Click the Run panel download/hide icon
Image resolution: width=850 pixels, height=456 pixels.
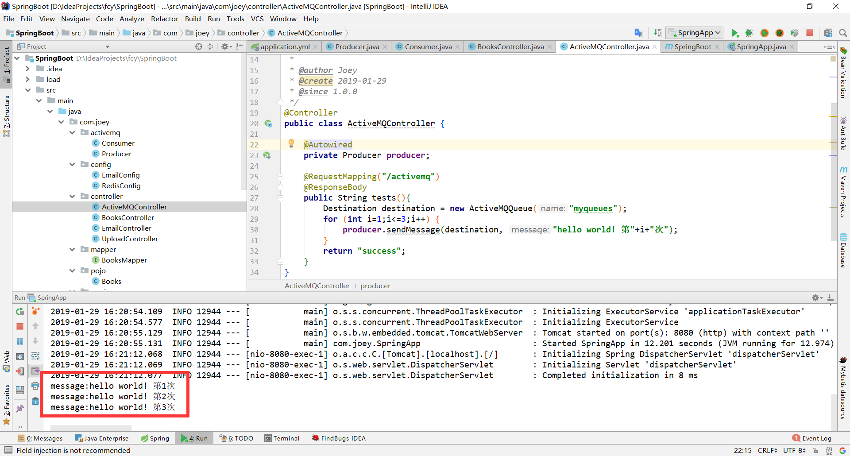point(831,298)
